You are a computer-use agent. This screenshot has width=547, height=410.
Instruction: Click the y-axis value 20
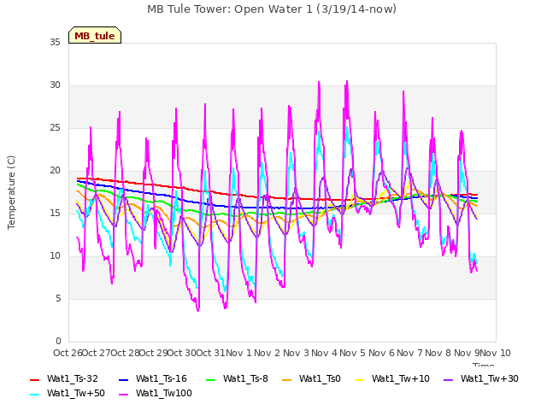click(x=55, y=171)
